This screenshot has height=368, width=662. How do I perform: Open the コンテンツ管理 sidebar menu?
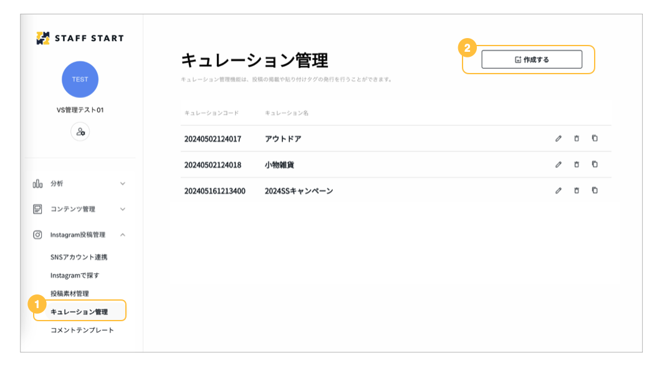click(80, 209)
